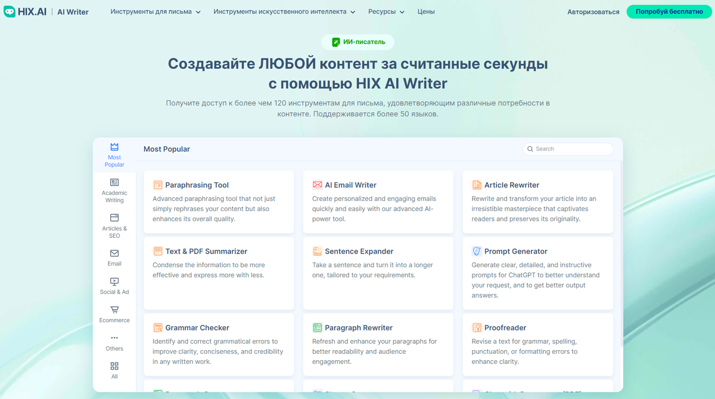The width and height of the screenshot is (715, 399).
Task: Open the Text & PDF Summarizer title
Action: [x=206, y=251]
